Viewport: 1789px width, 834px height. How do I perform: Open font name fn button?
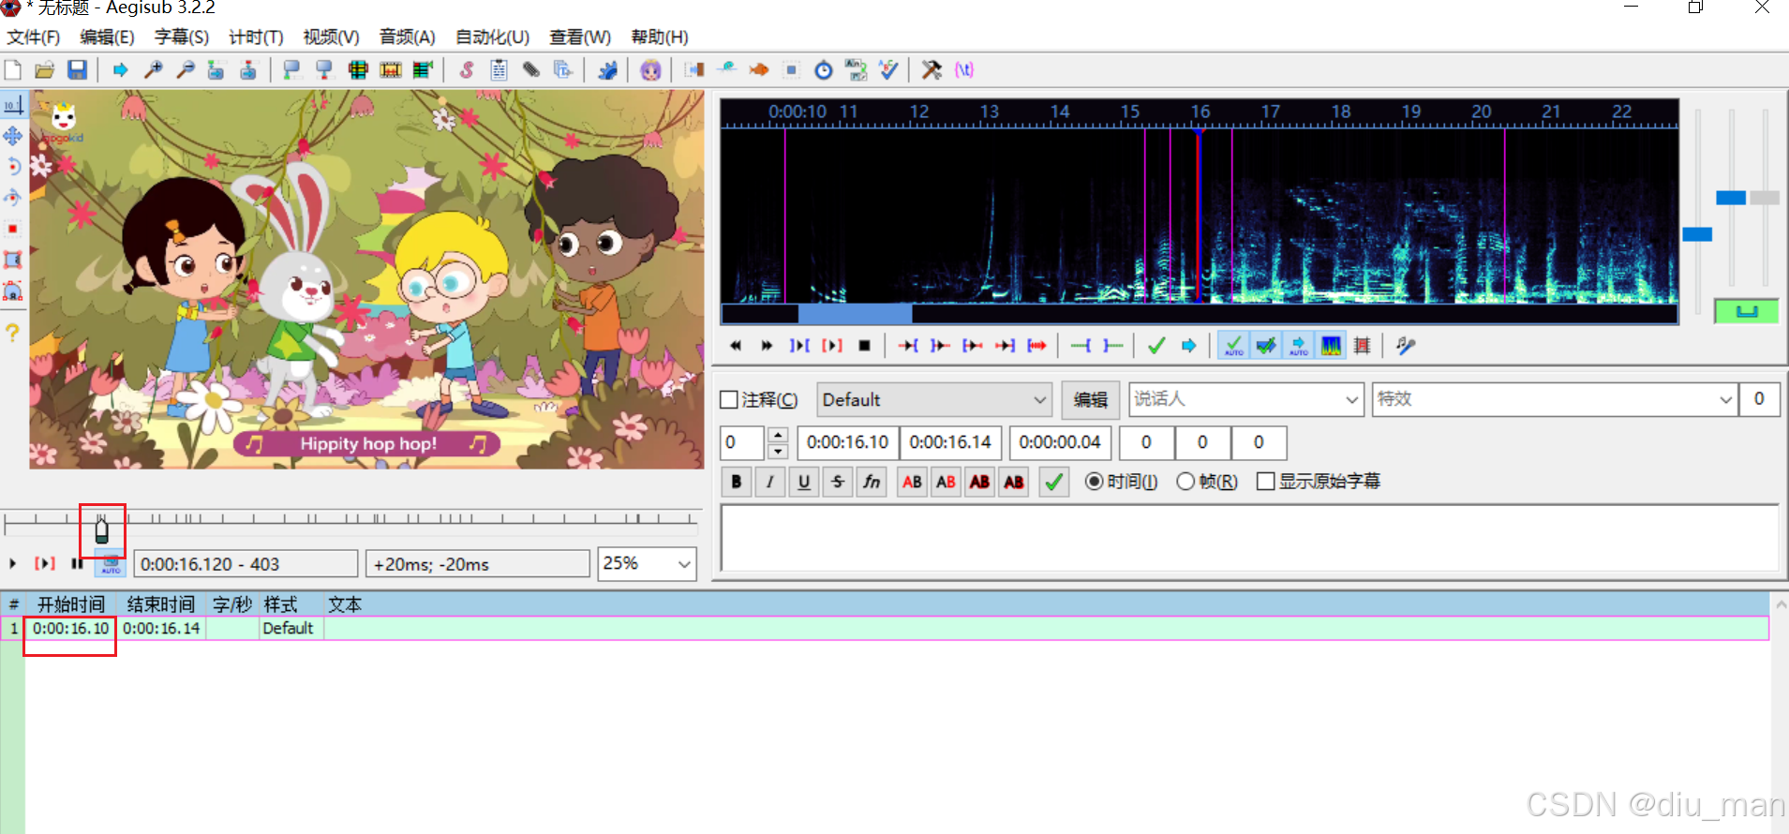coord(872,482)
